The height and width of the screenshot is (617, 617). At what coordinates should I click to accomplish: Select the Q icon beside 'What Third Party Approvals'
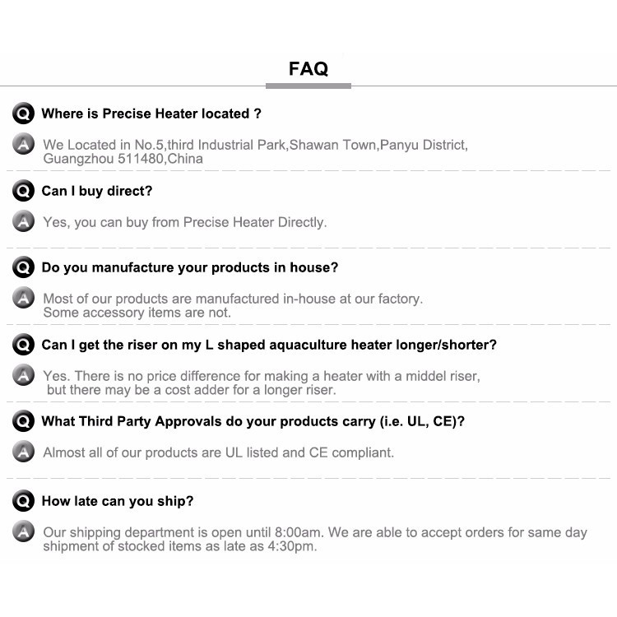23,421
